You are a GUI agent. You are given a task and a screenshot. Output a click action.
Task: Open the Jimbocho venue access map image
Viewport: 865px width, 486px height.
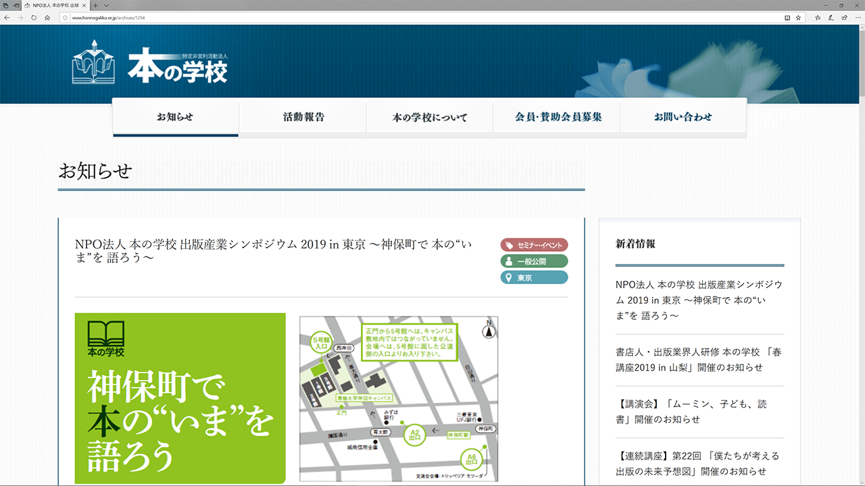point(399,400)
